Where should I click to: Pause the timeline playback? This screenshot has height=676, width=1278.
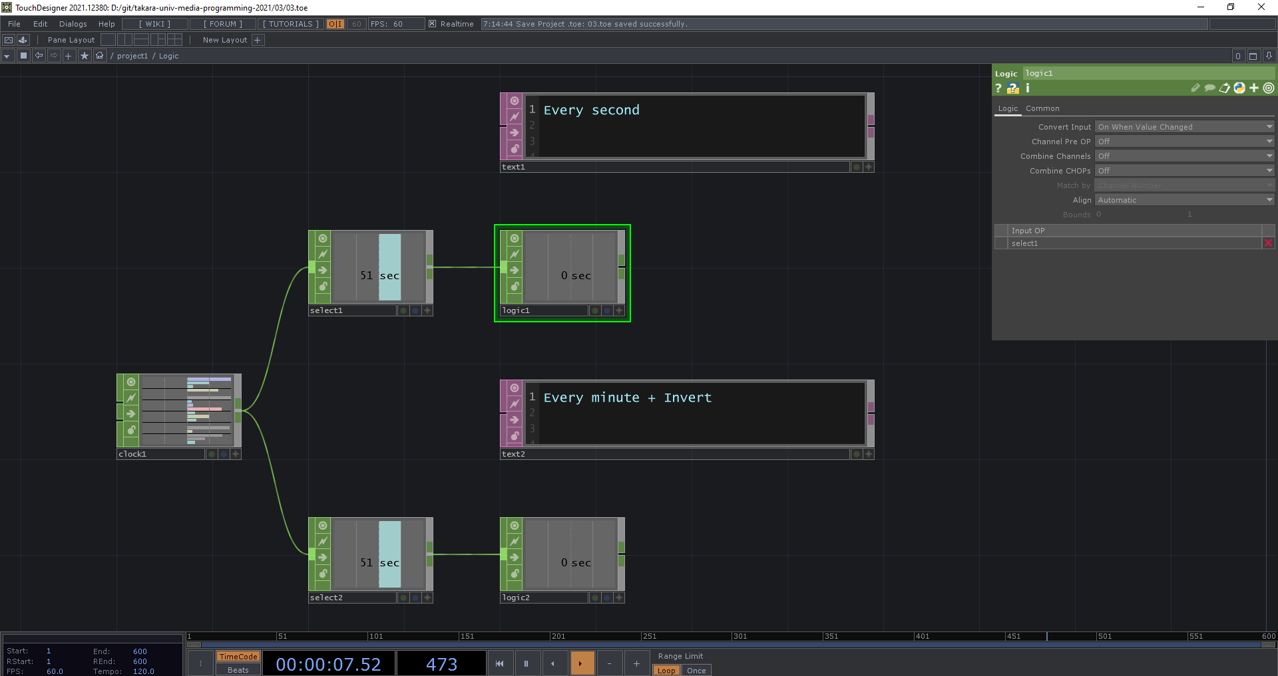[526, 663]
